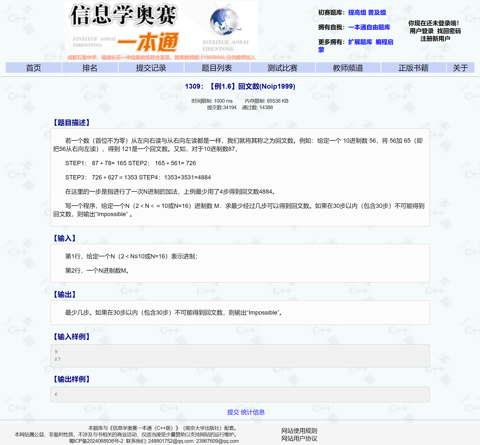Open the 一本通自由题库 link

coord(369,27)
